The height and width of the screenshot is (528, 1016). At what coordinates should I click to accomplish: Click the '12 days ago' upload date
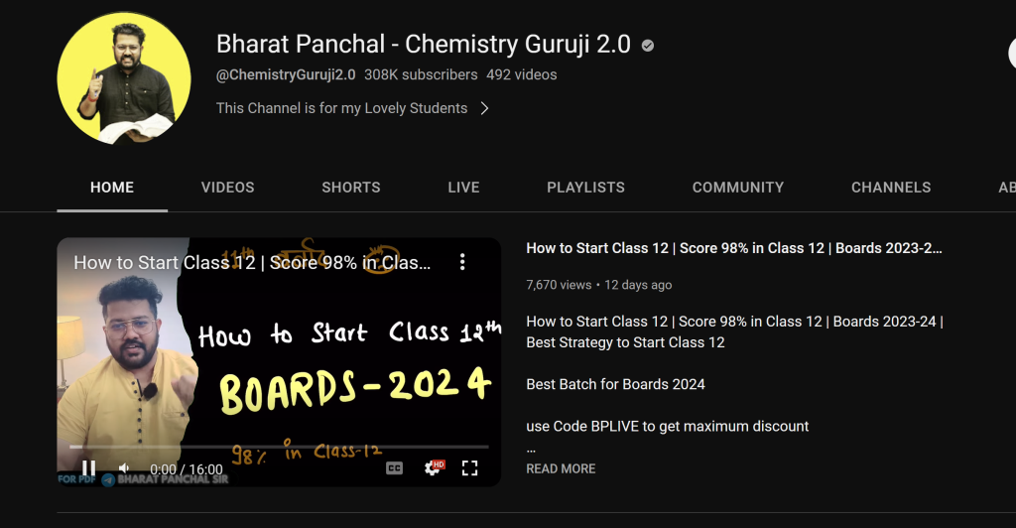638,285
